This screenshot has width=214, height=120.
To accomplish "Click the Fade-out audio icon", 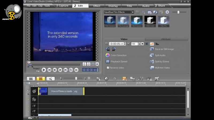I will (157, 44).
